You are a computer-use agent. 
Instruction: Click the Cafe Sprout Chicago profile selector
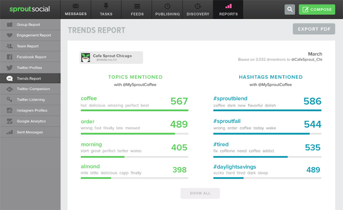pyautogui.click(x=111, y=57)
